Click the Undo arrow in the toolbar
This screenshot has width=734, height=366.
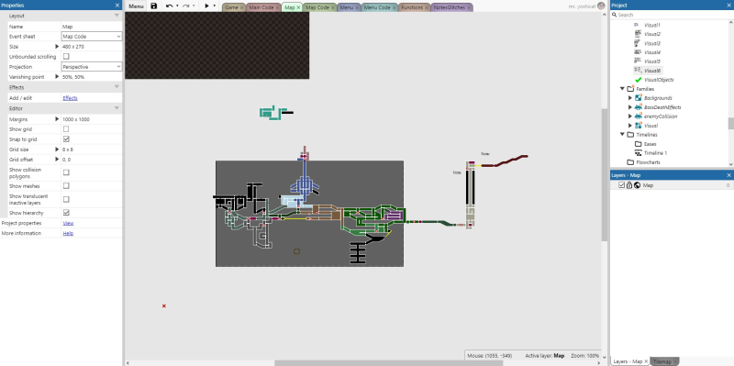tap(169, 6)
